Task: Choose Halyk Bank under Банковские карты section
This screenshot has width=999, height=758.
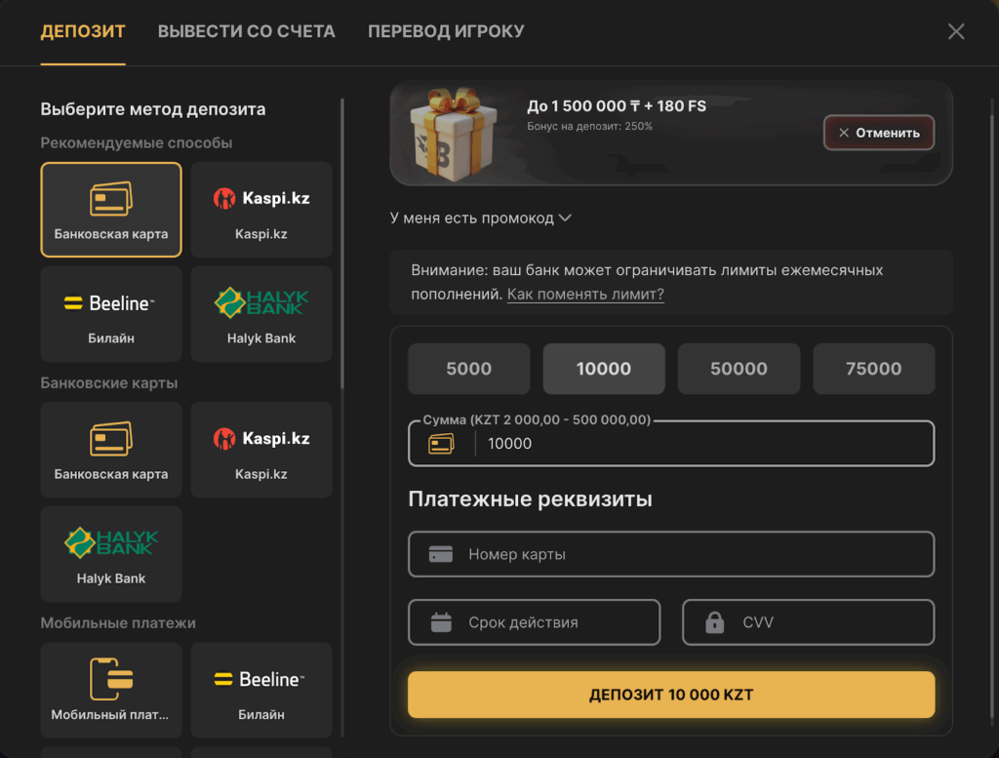Action: [110, 554]
